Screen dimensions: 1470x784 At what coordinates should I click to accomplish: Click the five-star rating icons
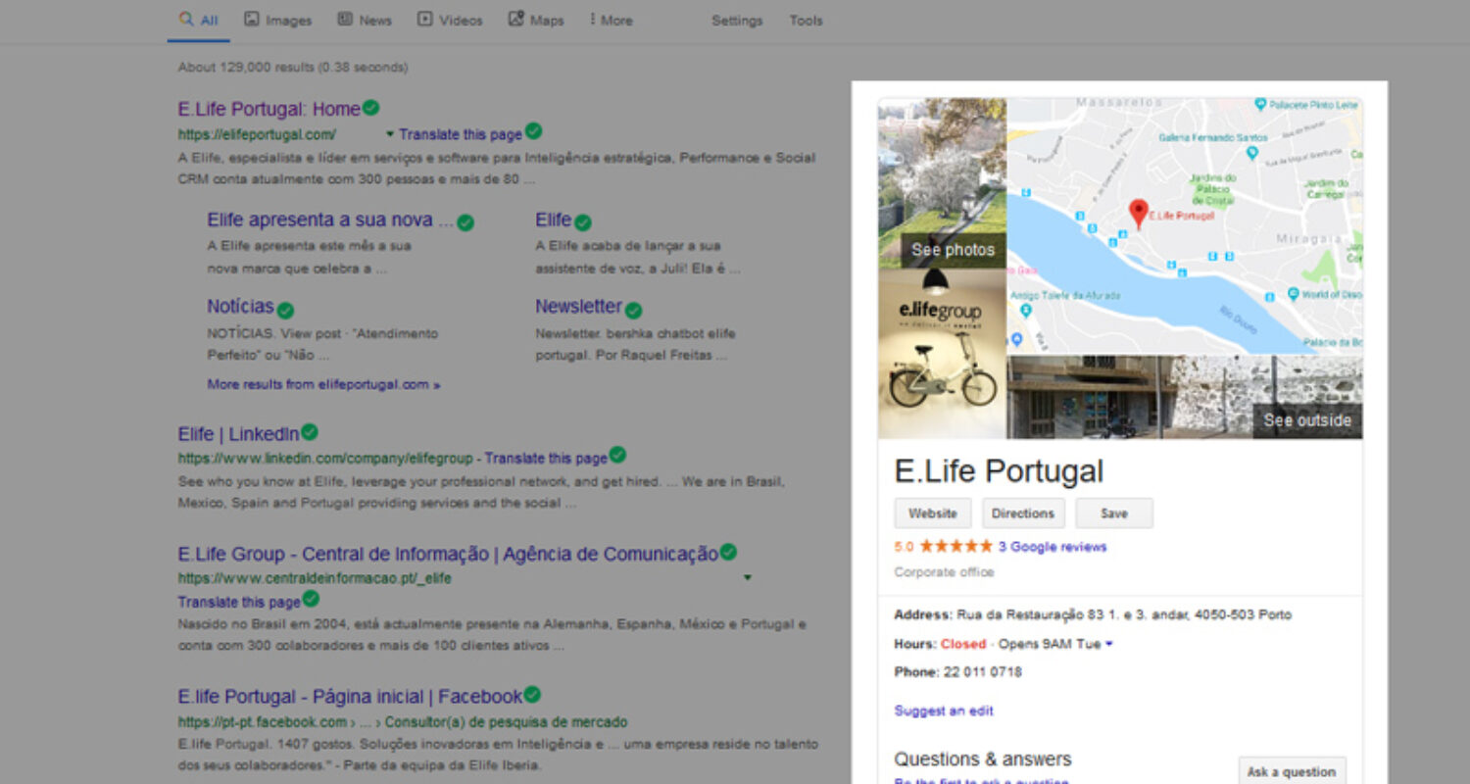point(955,547)
